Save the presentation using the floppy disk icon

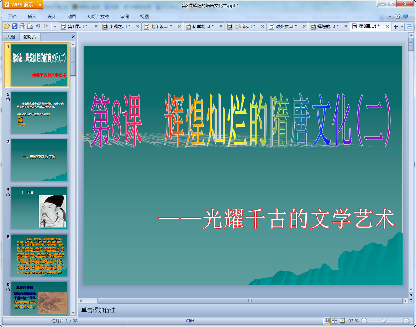click(x=15, y=26)
